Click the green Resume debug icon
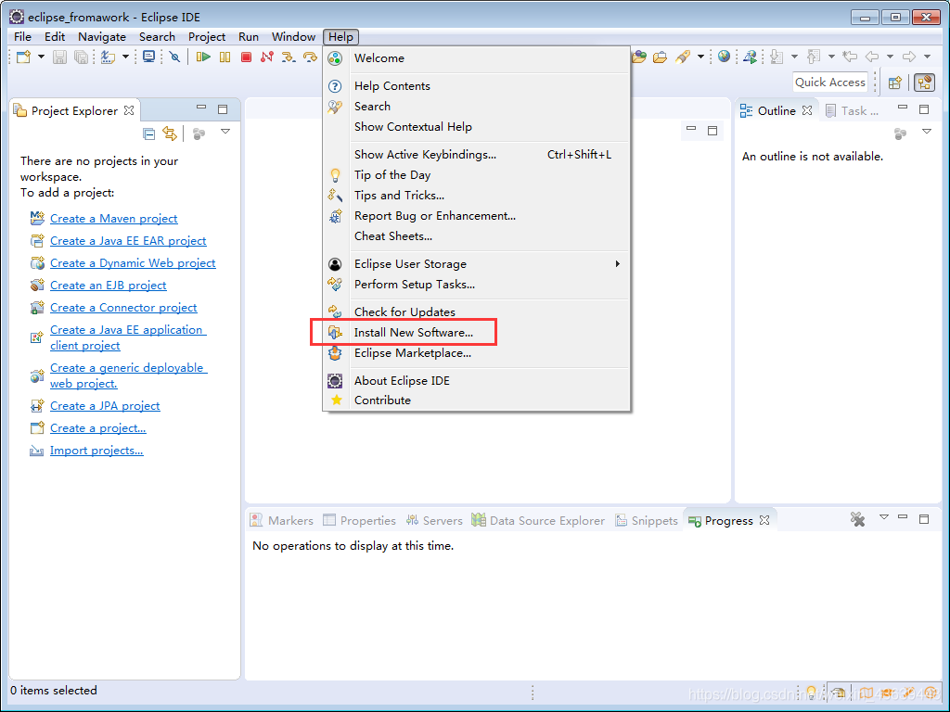The width and height of the screenshot is (950, 712). tap(203, 57)
